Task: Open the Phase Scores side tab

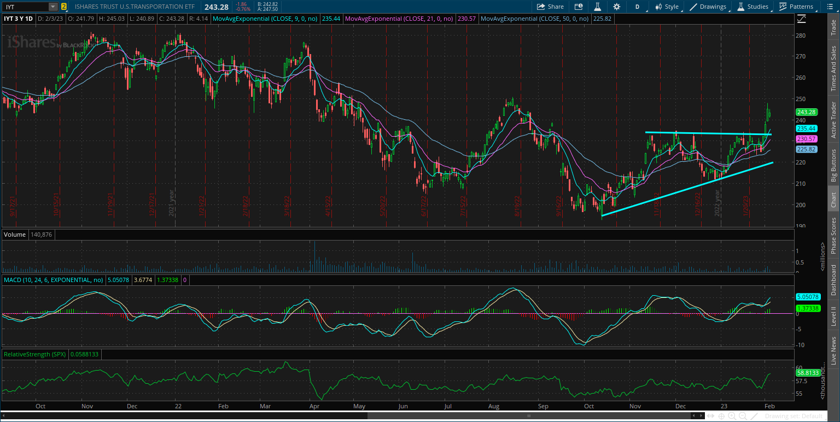Action: point(833,236)
